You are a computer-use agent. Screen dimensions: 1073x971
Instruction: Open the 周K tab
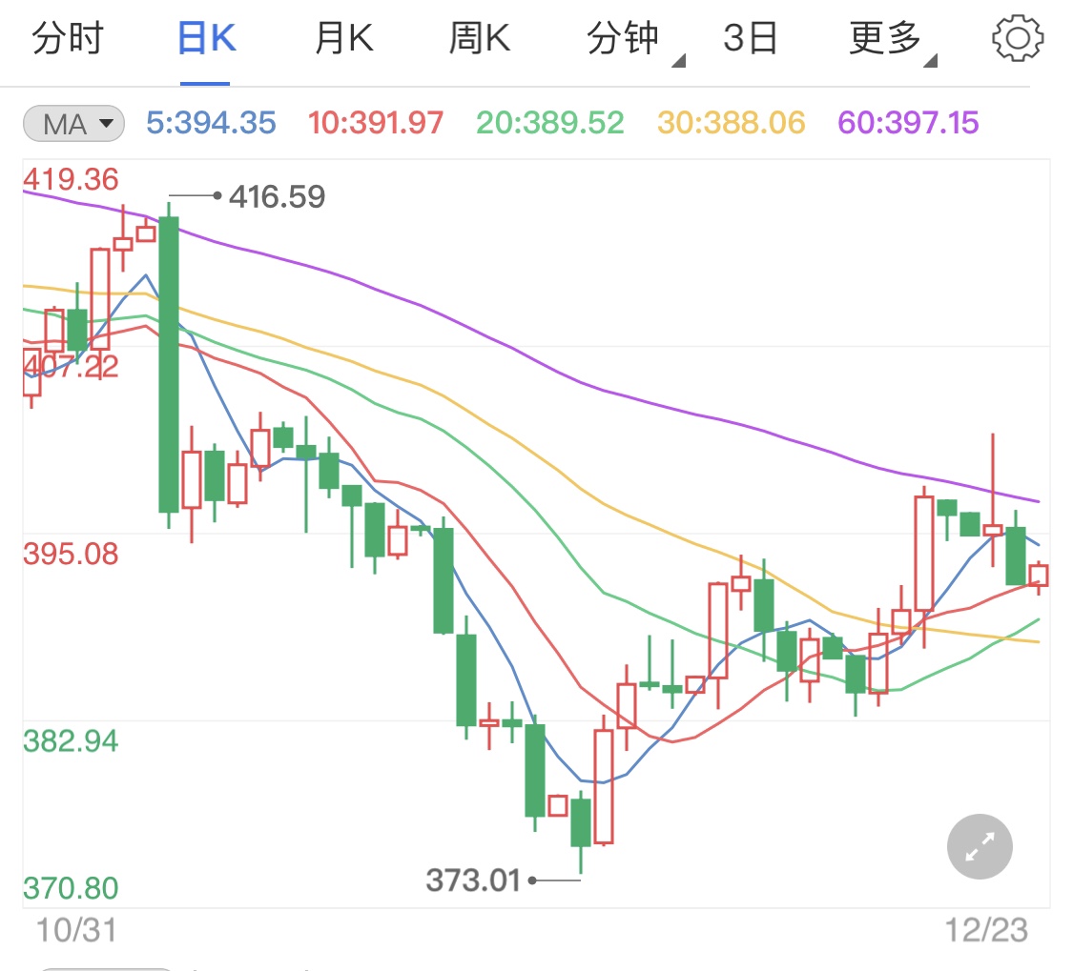pyautogui.click(x=480, y=37)
